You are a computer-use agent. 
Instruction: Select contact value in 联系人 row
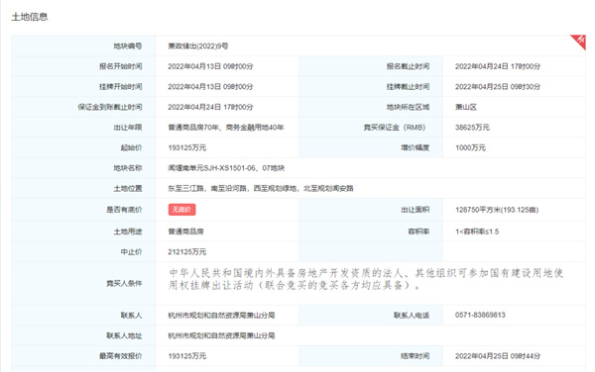[221, 316]
